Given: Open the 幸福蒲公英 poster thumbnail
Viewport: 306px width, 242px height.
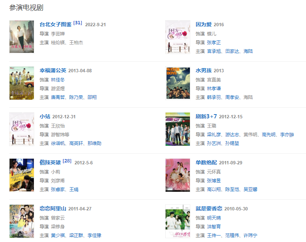Looking at the screenshot, I should (x=22, y=83).
